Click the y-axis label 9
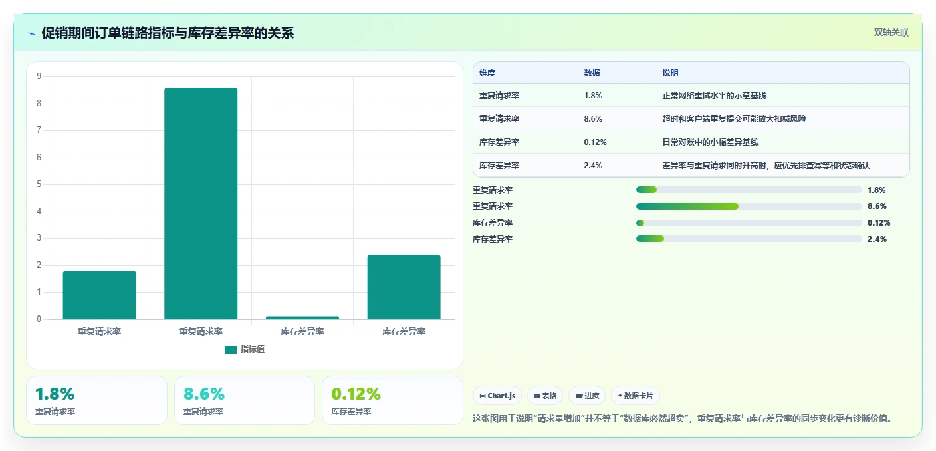The width and height of the screenshot is (936, 451). coord(39,76)
